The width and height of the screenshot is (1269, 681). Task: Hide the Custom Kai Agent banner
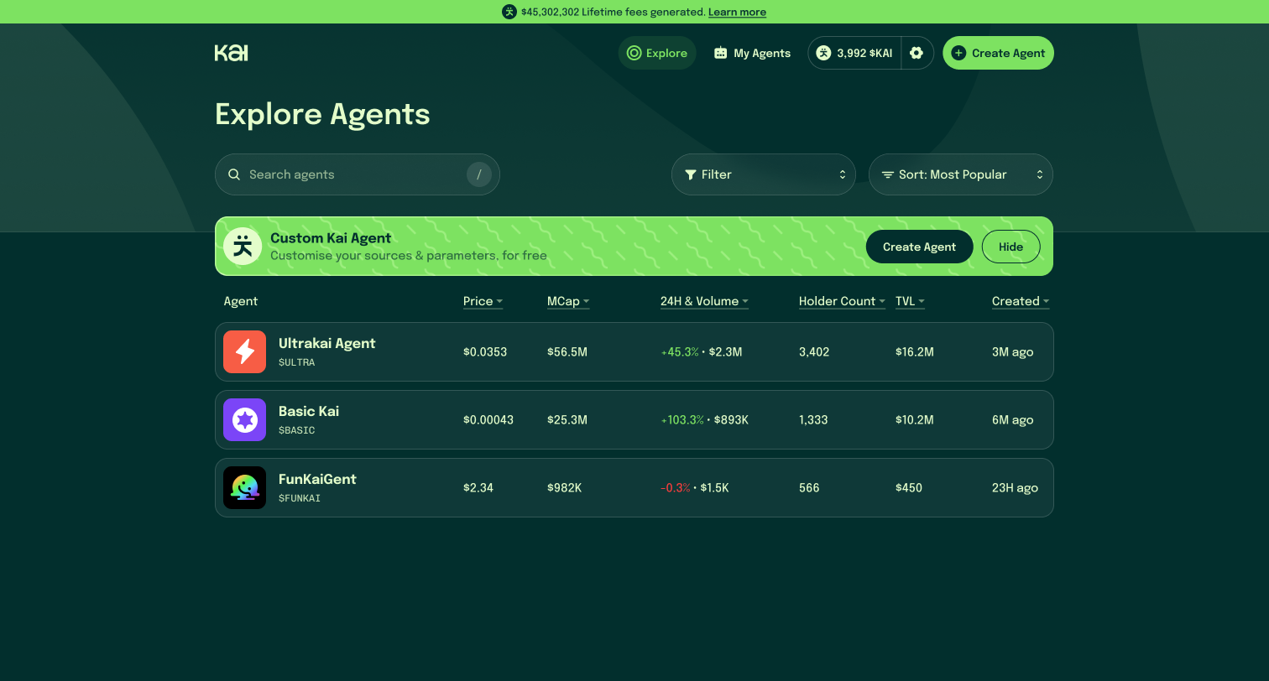click(x=1011, y=247)
